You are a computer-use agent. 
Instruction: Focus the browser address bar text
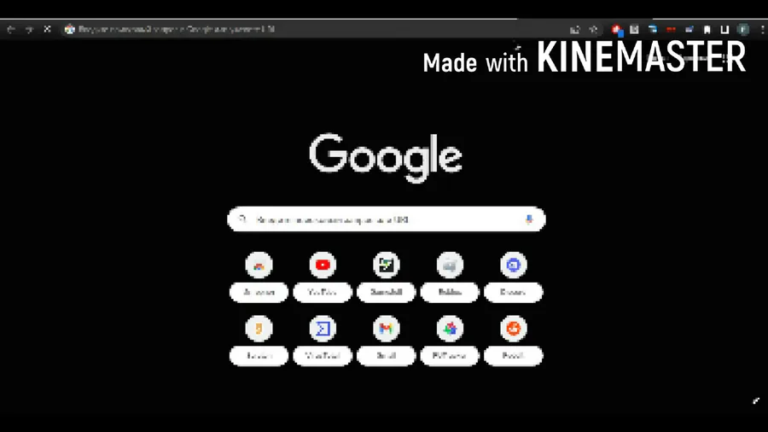click(177, 29)
